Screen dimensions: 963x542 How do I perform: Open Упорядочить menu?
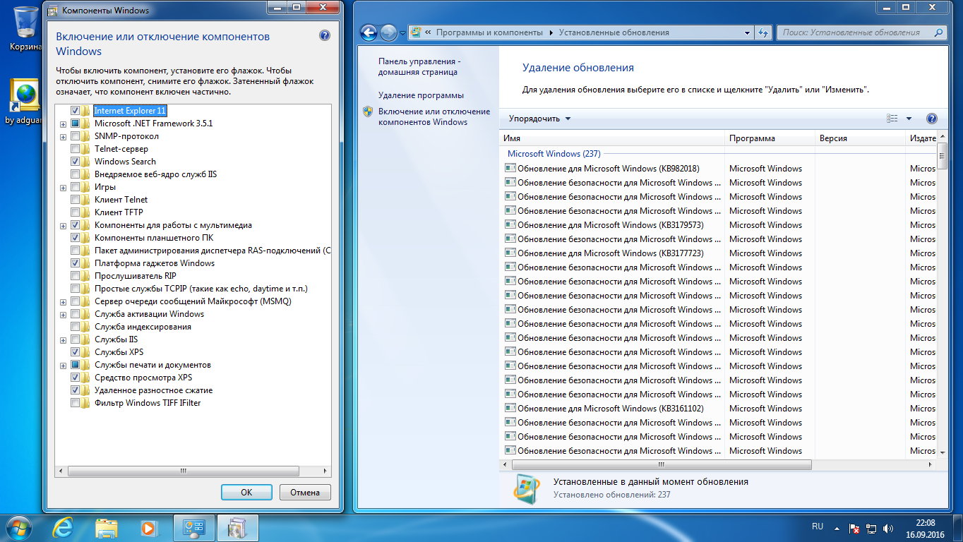[x=539, y=119]
